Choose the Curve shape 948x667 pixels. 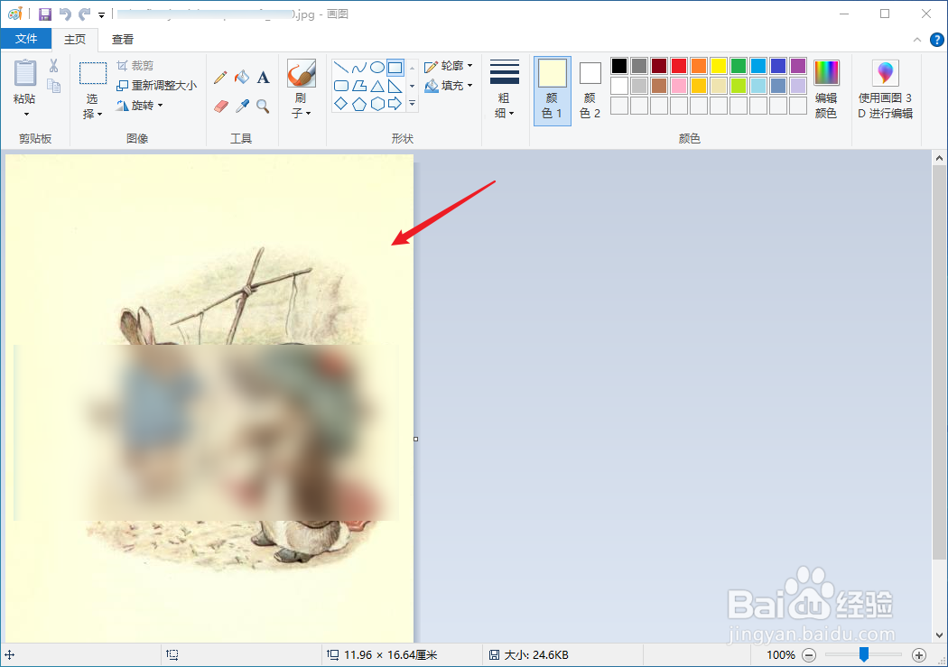359,67
